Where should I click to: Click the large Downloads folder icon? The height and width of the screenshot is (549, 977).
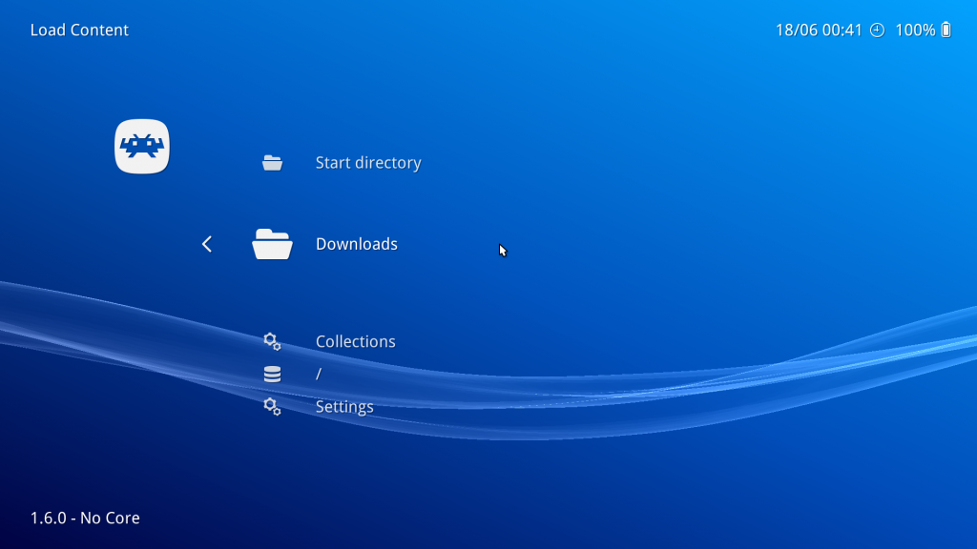(272, 243)
